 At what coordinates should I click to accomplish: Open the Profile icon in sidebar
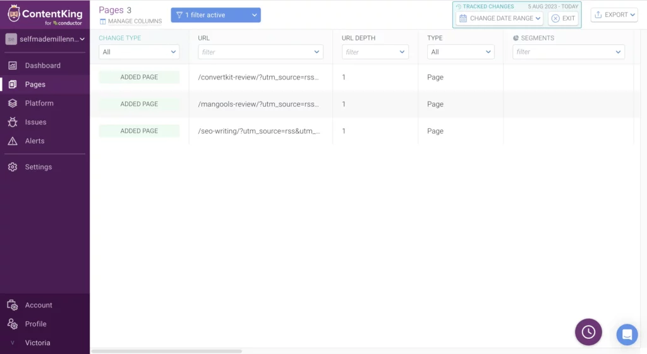click(13, 324)
